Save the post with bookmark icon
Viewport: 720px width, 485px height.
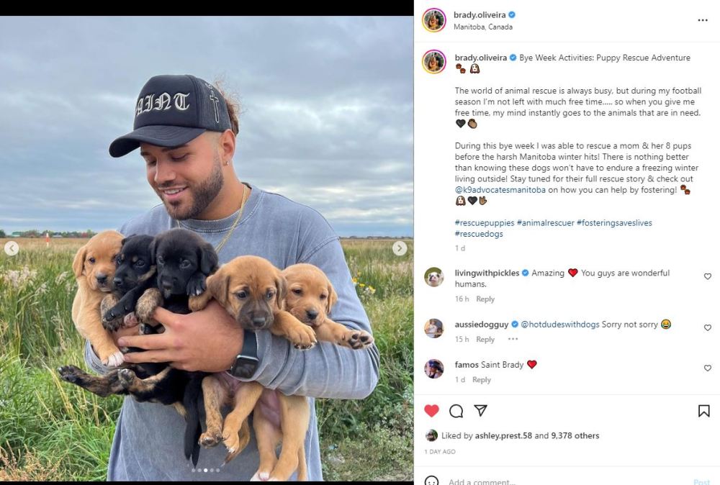click(x=703, y=411)
